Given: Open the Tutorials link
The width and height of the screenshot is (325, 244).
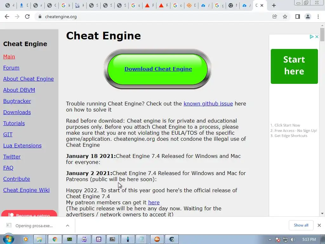Looking at the screenshot, I should [14, 123].
